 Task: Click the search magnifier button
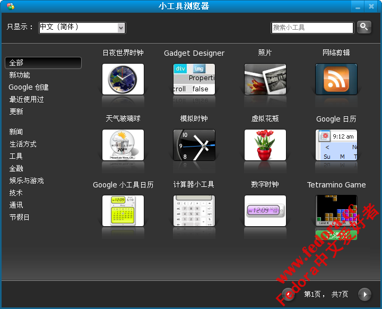coord(364,27)
